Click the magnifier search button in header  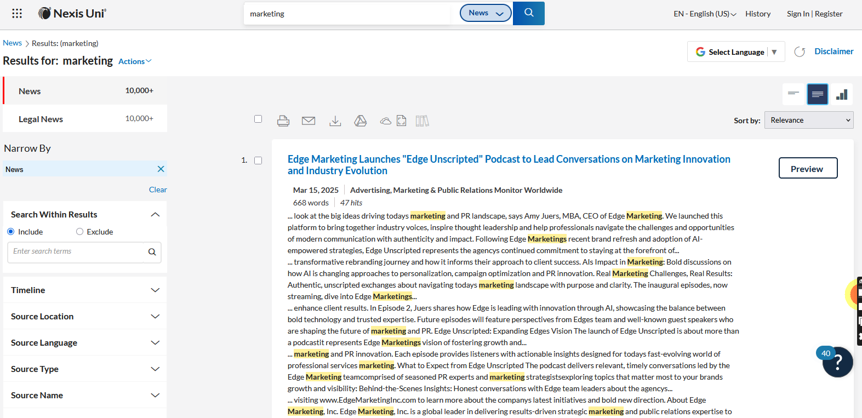[x=529, y=13]
